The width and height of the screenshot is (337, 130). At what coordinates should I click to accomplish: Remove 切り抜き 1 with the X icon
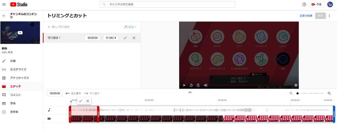tap(134, 38)
